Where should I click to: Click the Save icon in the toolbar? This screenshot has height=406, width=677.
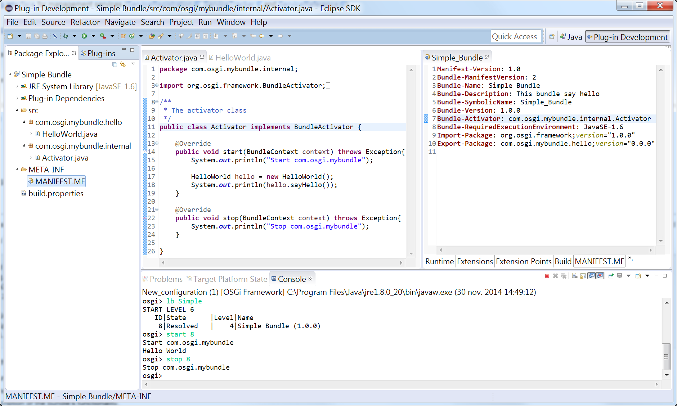[x=28, y=36]
